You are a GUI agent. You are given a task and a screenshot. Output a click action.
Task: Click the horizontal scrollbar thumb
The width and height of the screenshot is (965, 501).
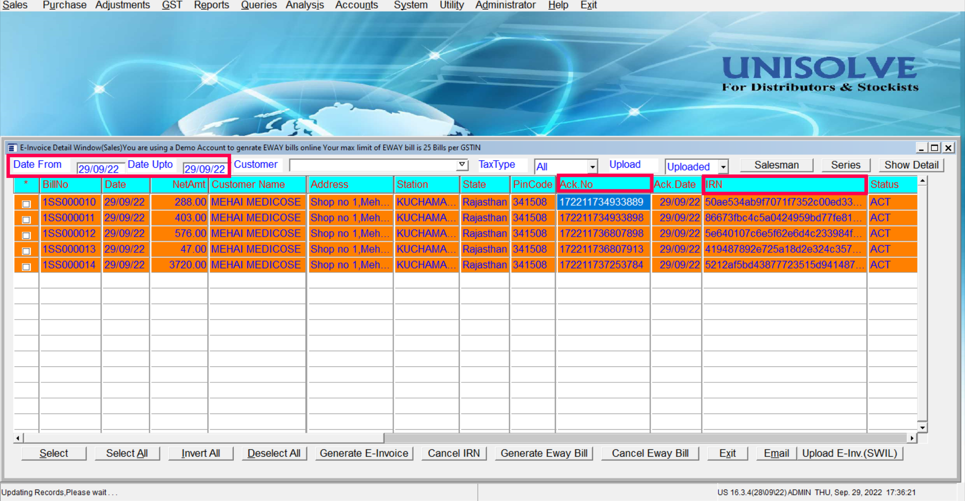[x=204, y=438]
